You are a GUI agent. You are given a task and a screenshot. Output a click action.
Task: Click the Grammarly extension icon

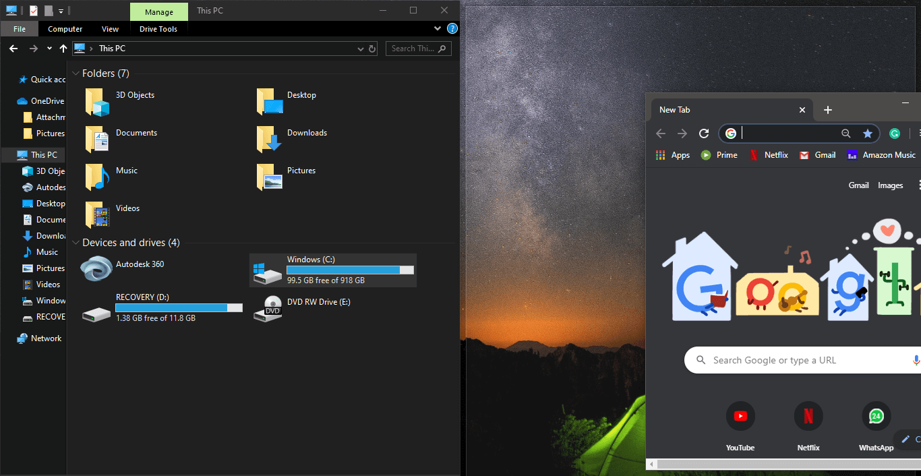coord(895,133)
